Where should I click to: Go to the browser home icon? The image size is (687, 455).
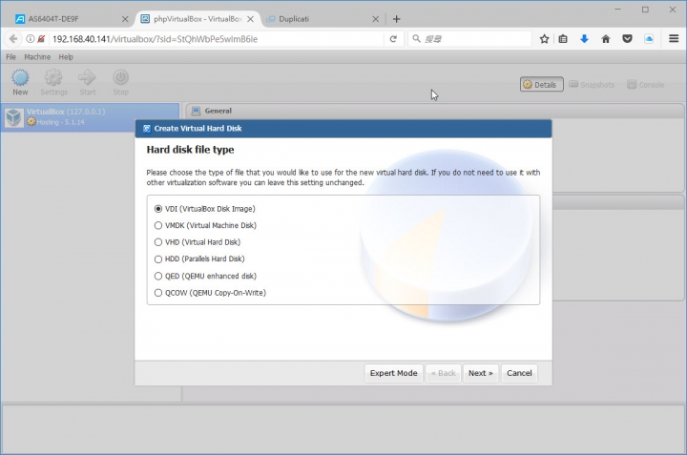(x=606, y=39)
